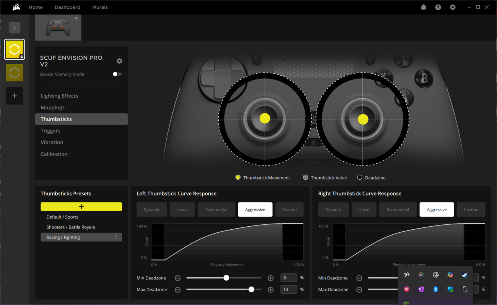Open Triggers section
497x305 pixels.
tap(50, 131)
